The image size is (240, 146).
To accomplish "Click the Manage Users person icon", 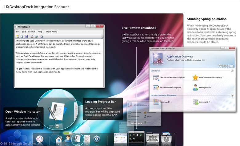I will point(195,88).
